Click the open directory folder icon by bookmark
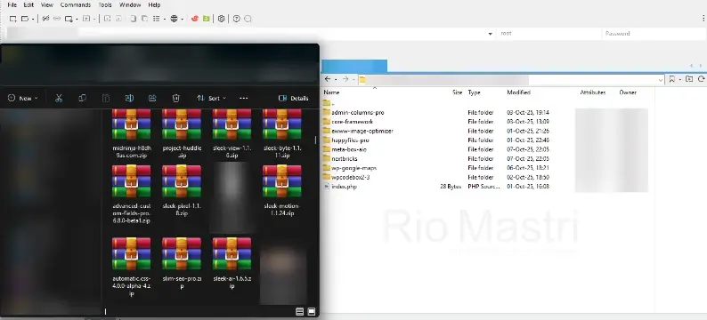707x320 pixels. tap(689, 79)
